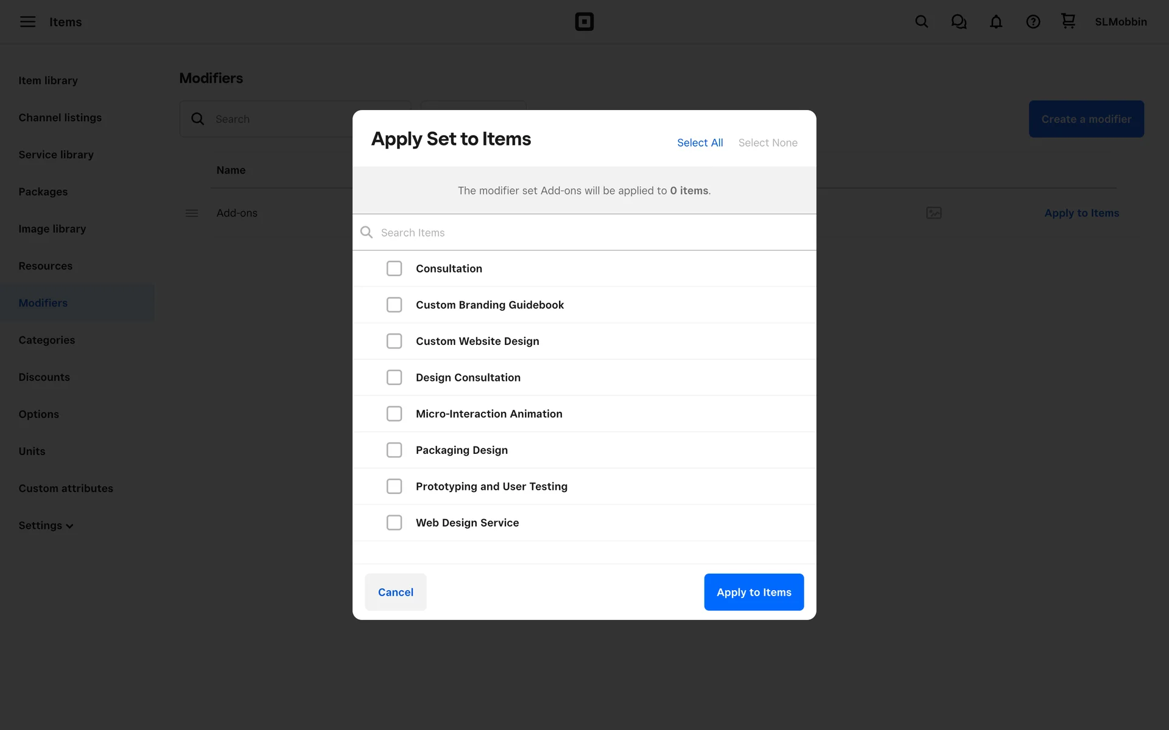Open the search icon in header
This screenshot has width=1169, height=730.
tap(921, 22)
